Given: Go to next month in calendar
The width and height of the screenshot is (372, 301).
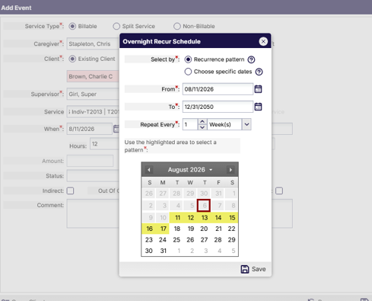Looking at the screenshot, I should [231, 170].
